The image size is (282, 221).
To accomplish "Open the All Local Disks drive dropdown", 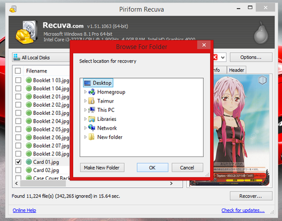I will [41, 57].
